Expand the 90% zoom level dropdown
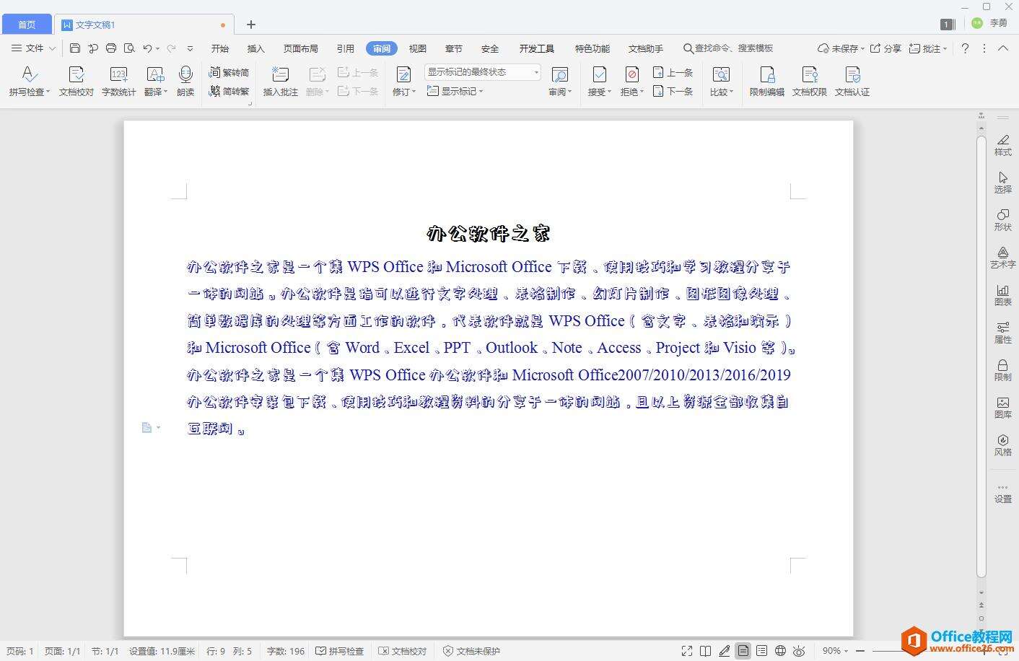 (x=835, y=651)
